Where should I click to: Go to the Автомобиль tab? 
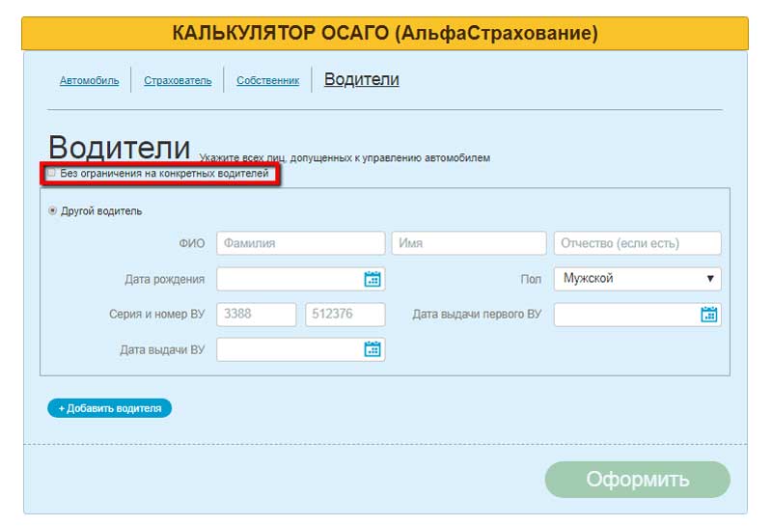point(89,80)
